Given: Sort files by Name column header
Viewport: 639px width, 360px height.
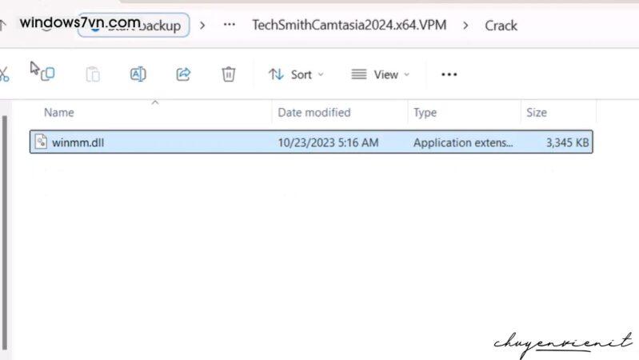Looking at the screenshot, I should tap(59, 113).
